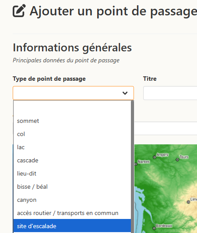Click the Nantes city marker on the map
The width and height of the screenshot is (197, 233).
136,164
